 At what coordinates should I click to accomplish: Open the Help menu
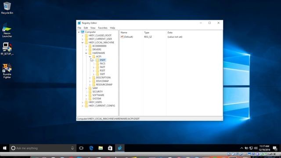pyautogui.click(x=112, y=28)
